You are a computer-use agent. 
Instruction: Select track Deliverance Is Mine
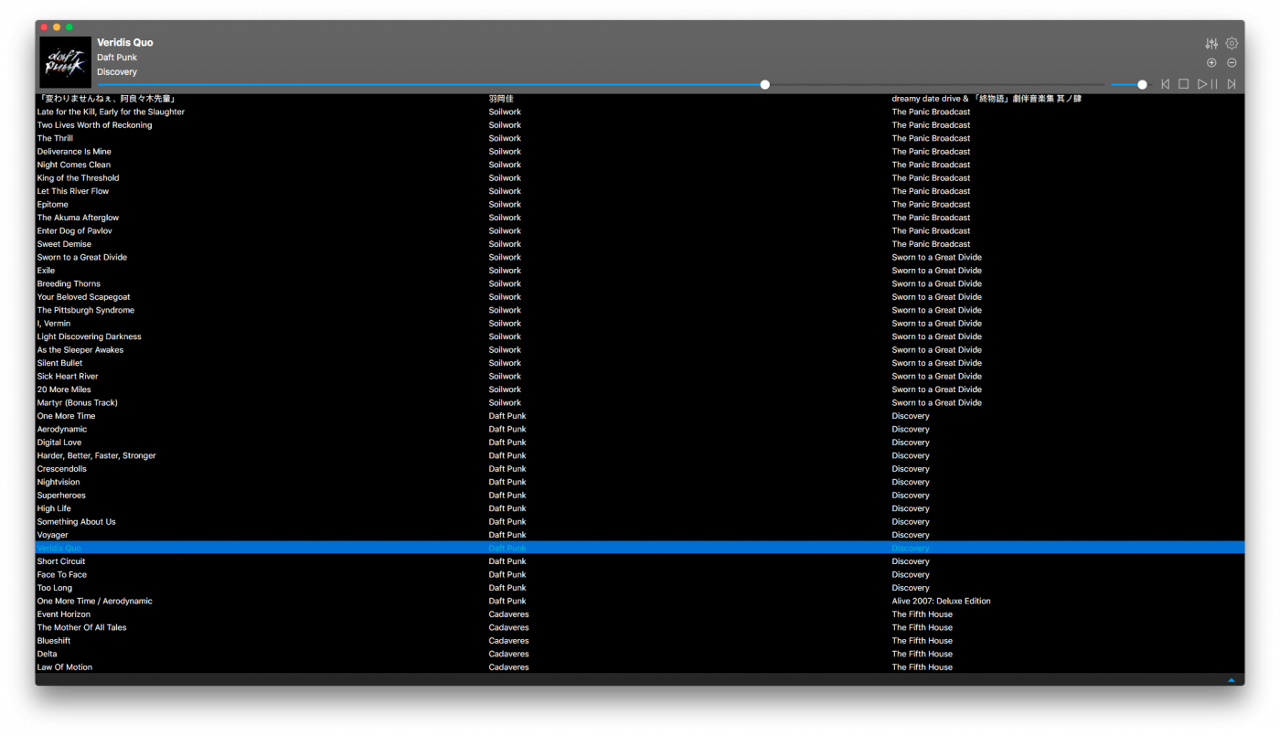(x=74, y=152)
